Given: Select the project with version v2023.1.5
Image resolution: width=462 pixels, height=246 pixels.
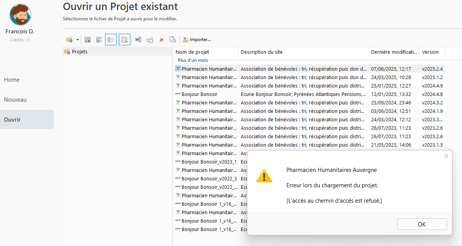Looking at the screenshot, I should [310, 145].
